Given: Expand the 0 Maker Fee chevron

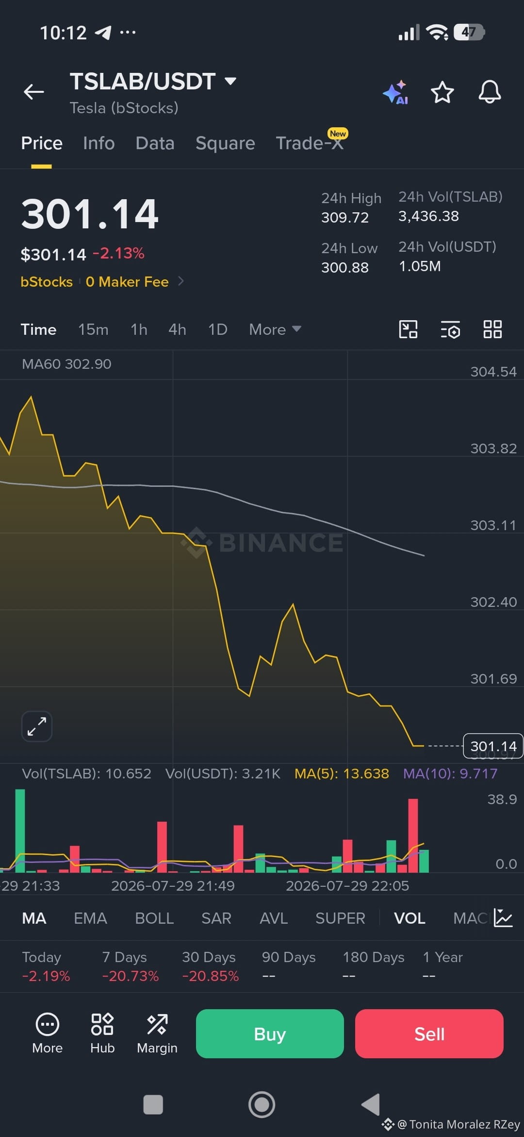Looking at the screenshot, I should (x=180, y=281).
